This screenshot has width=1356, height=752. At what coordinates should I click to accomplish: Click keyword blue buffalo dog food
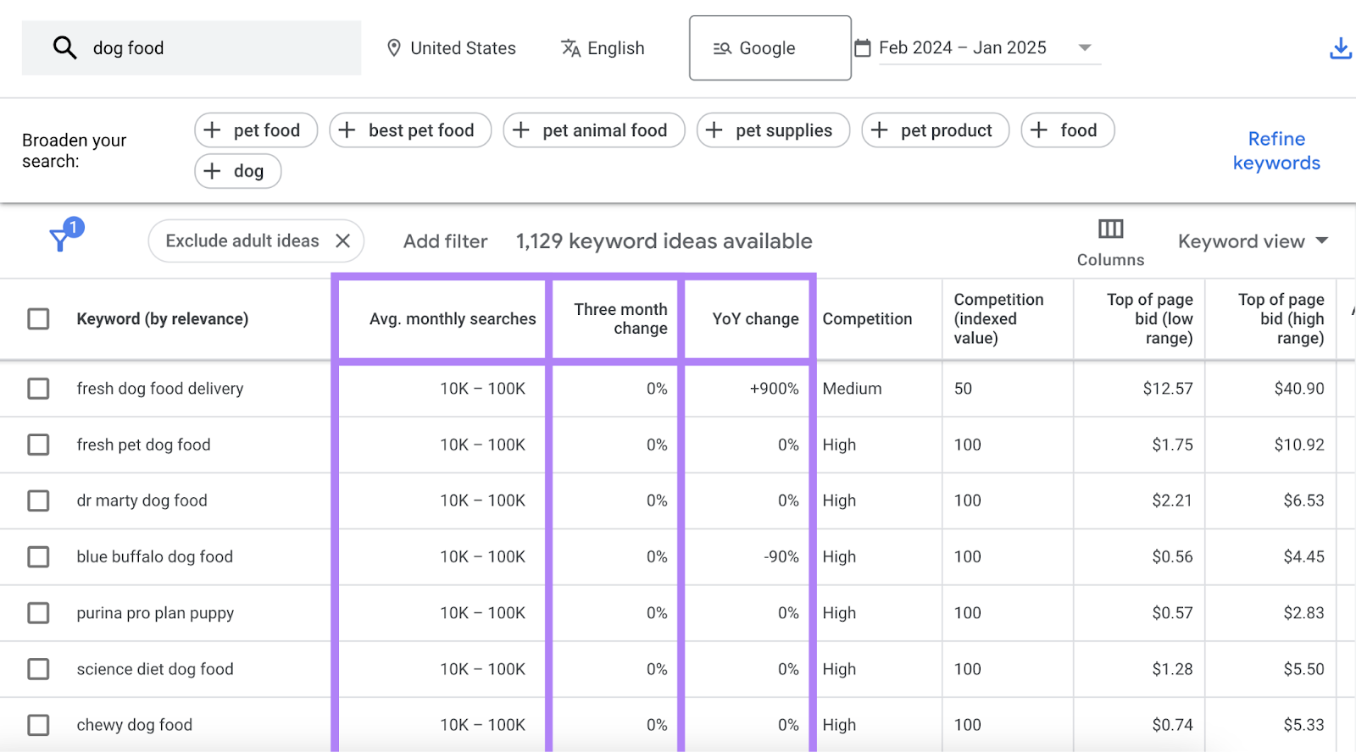pos(155,556)
